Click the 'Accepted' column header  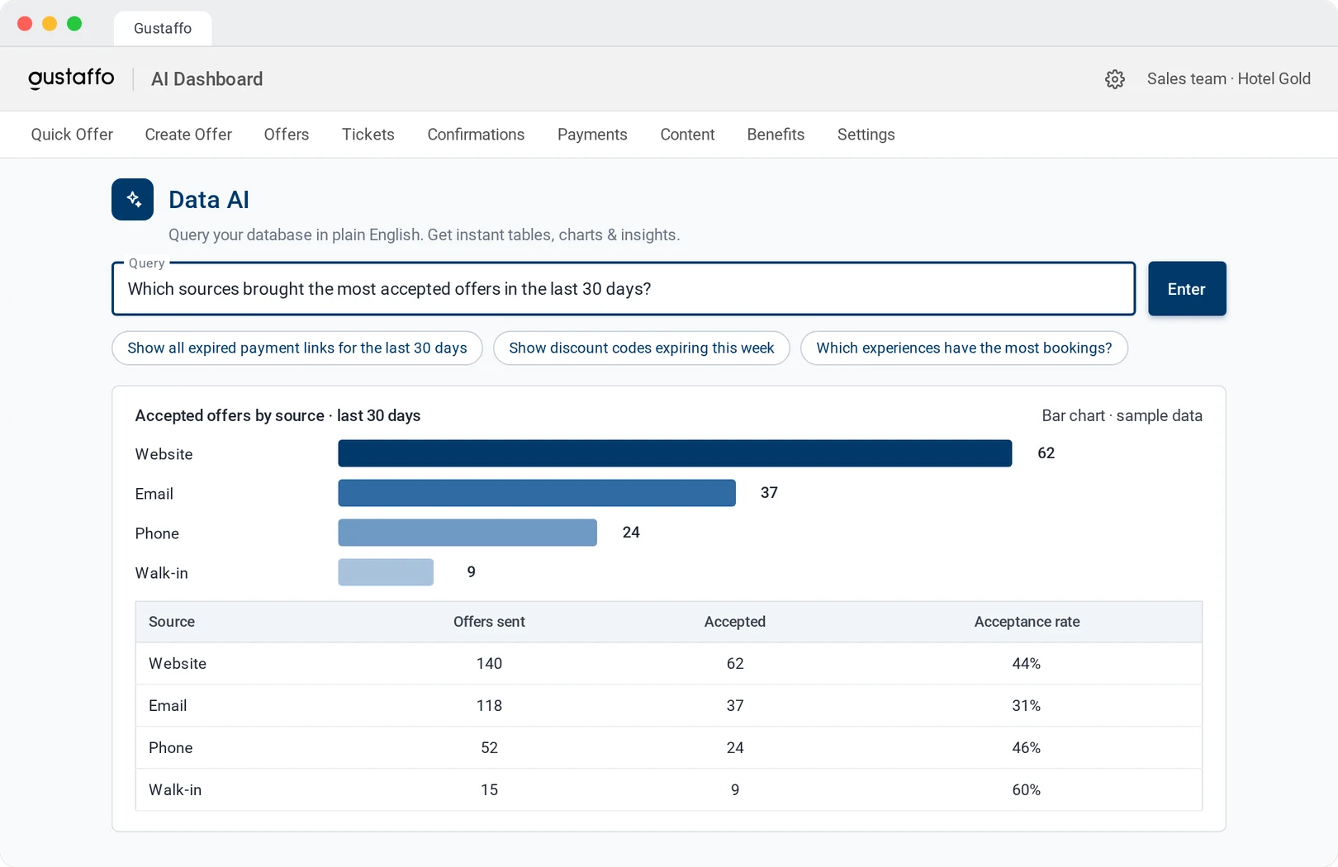[x=735, y=622]
